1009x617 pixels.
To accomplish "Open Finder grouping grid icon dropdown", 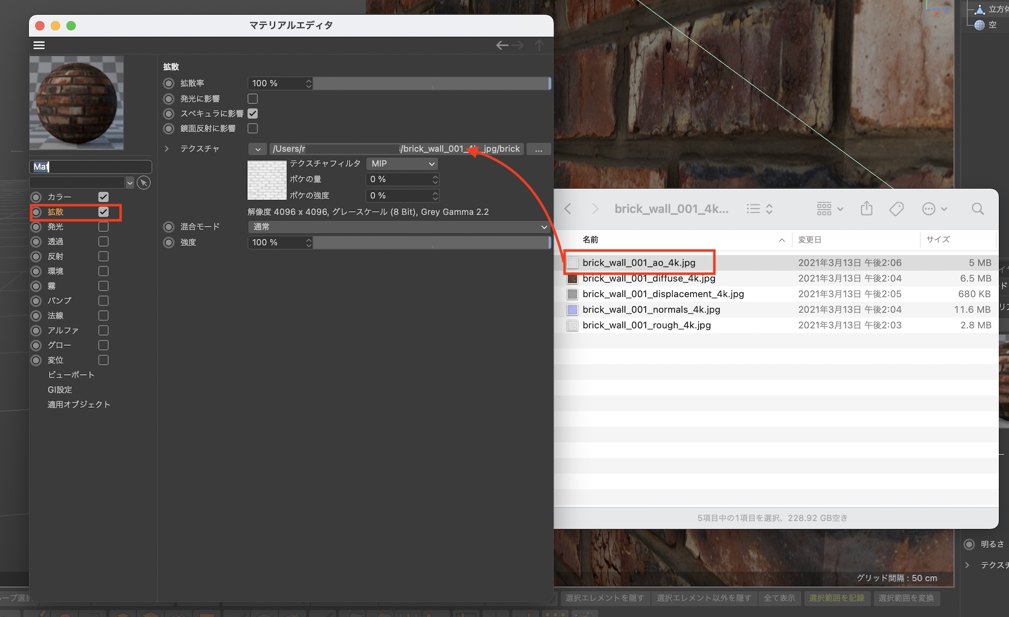I will coord(829,209).
